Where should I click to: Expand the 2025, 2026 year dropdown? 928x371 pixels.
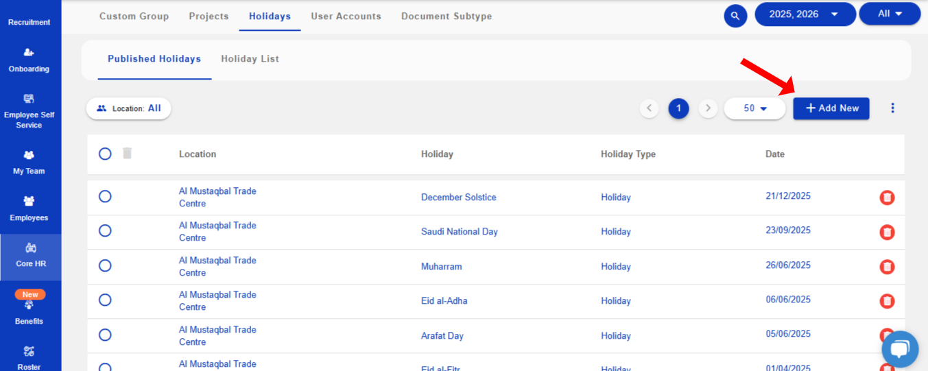[x=805, y=14]
